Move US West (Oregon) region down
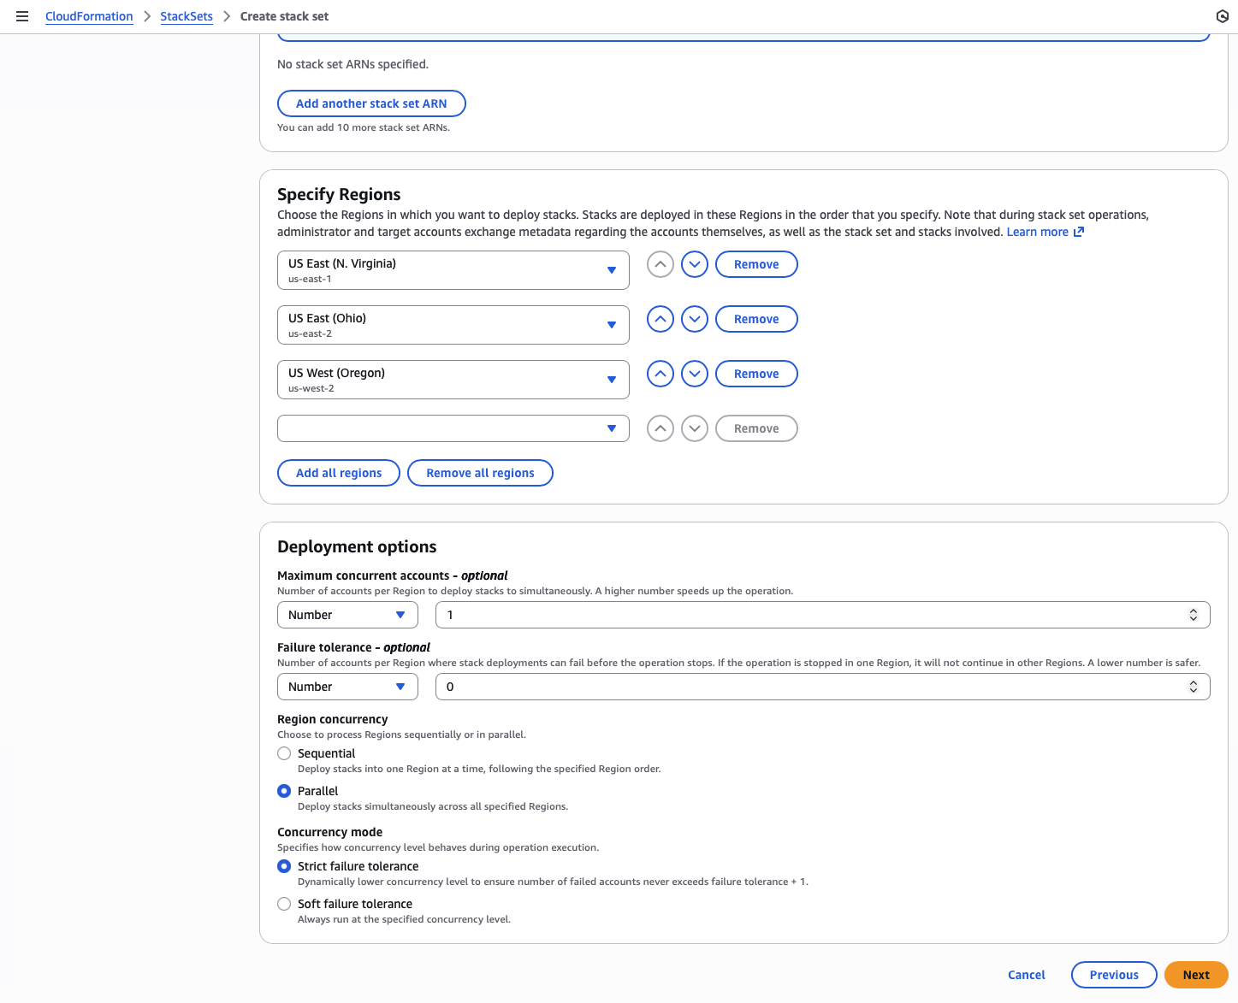Image resolution: width=1238 pixels, height=1003 pixels. pos(694,374)
